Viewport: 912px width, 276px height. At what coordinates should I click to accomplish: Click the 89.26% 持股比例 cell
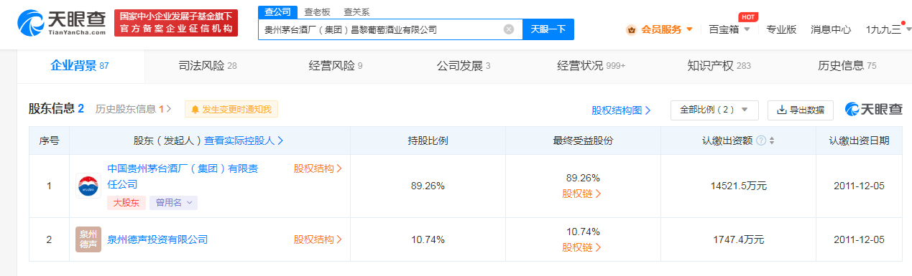[428, 186]
